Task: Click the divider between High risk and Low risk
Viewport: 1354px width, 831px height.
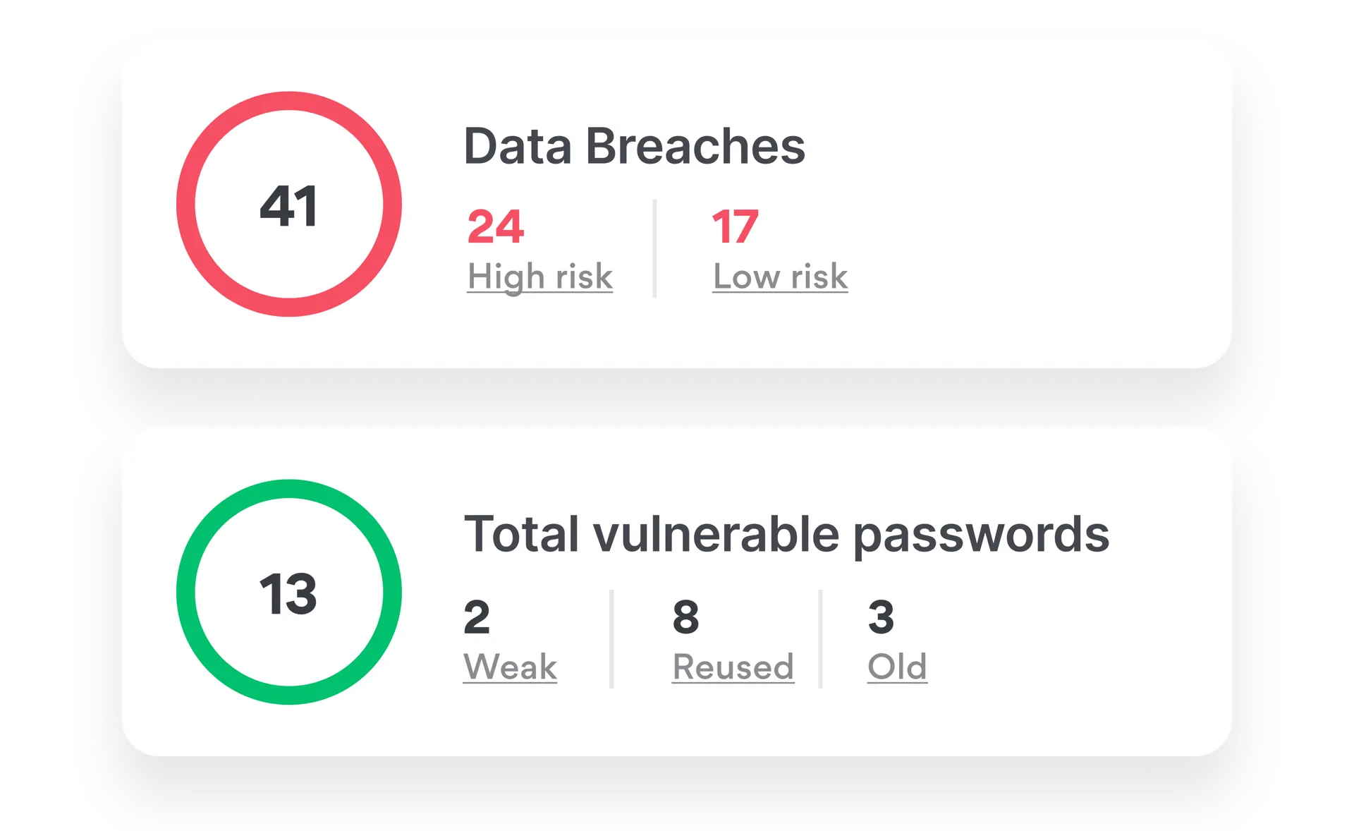Action: click(654, 248)
